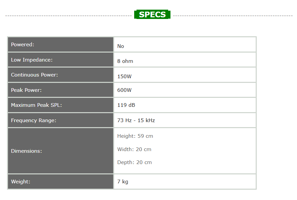297x200 pixels.
Task: Click the 150W continuous power value
Action: pos(125,77)
